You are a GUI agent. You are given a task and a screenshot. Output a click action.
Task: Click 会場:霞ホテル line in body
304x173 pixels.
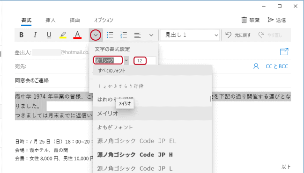coord(42,150)
